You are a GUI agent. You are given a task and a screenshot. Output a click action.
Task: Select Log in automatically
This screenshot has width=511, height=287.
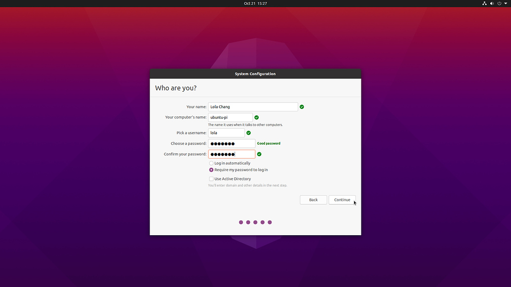pos(211,163)
